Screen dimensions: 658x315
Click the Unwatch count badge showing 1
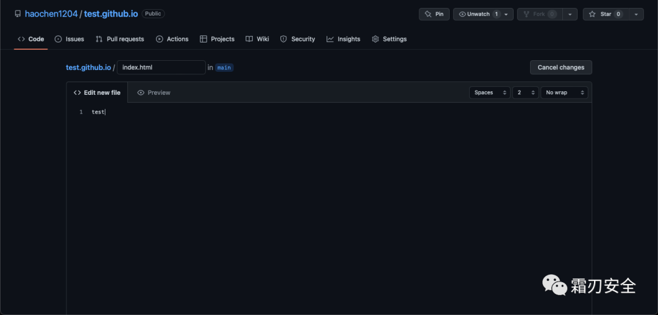[x=497, y=14]
